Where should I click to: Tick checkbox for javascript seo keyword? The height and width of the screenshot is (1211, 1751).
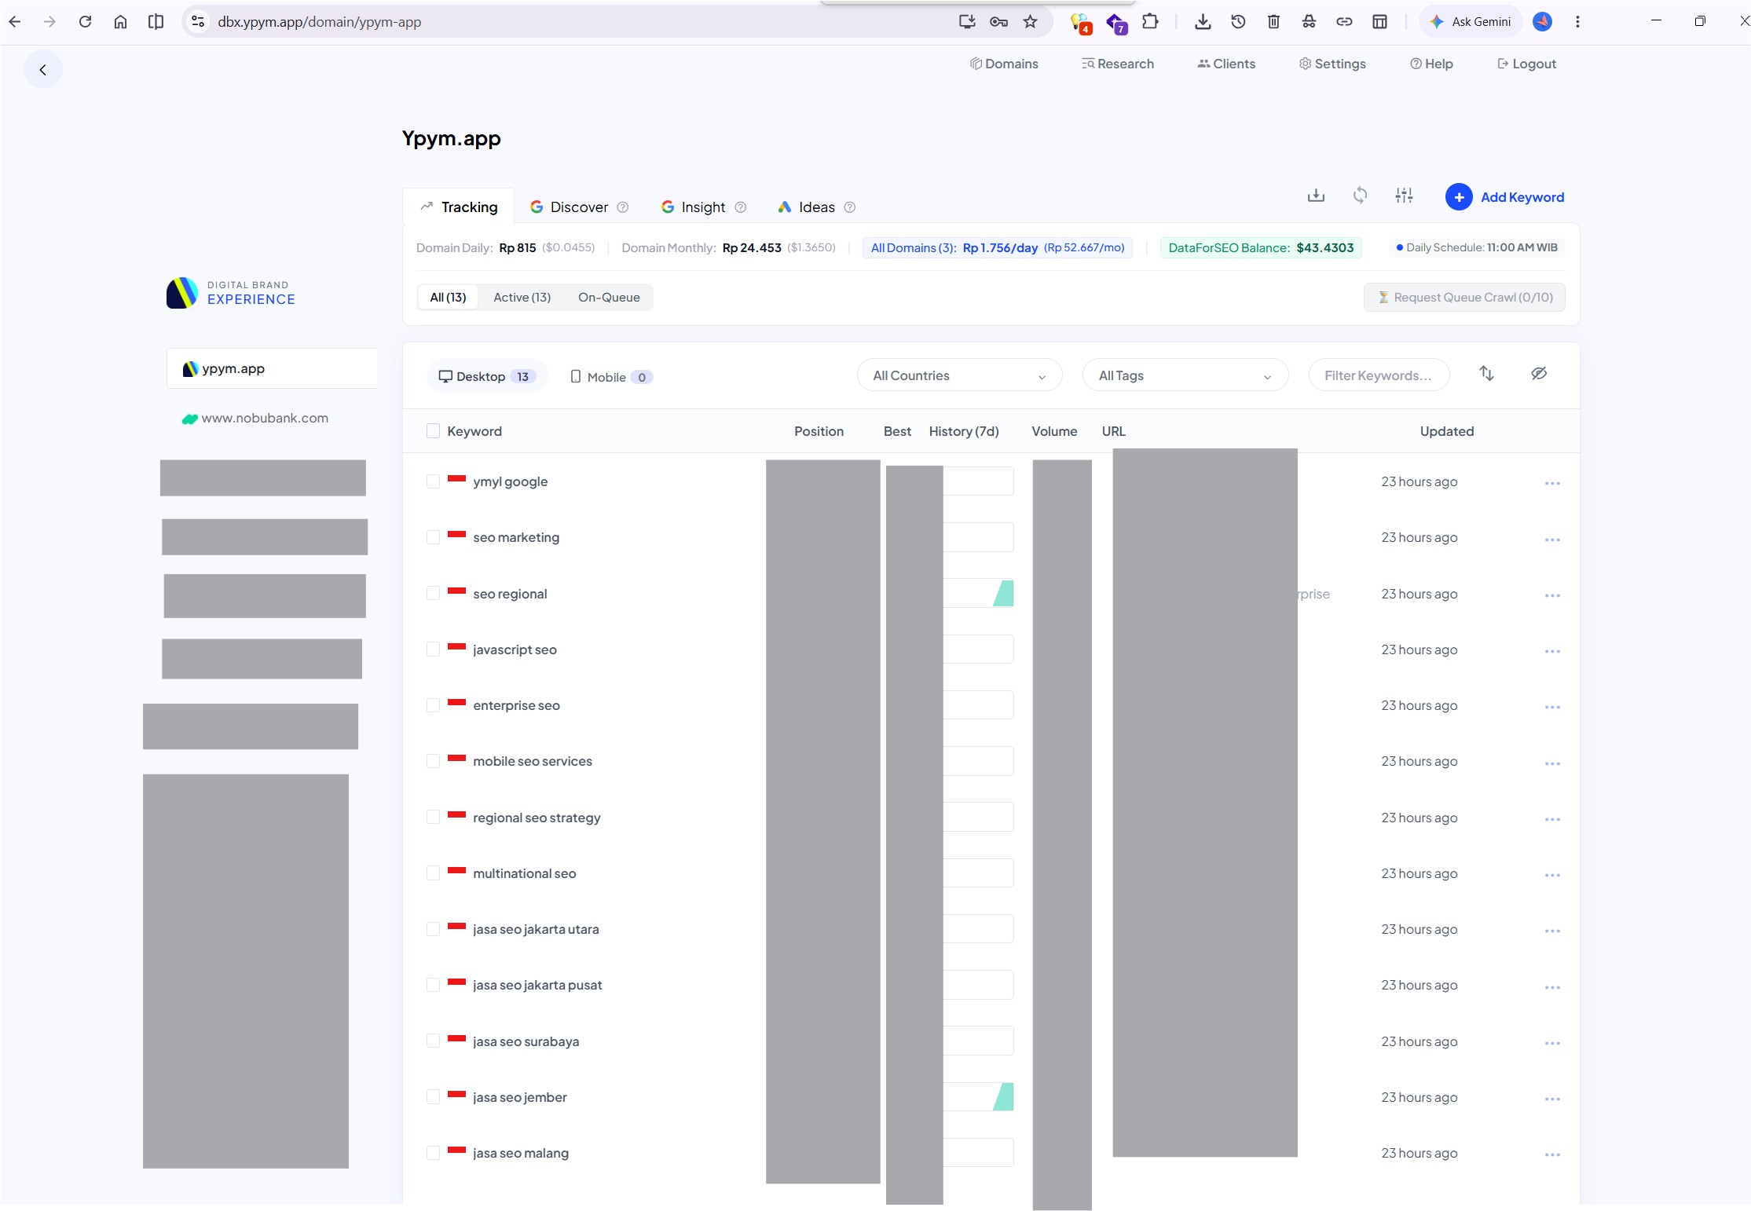[x=433, y=649]
